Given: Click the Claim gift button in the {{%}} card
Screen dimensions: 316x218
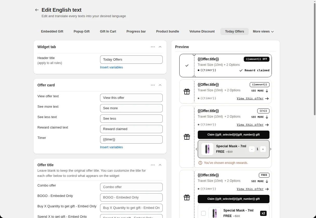Looking at the screenshot, I should [x=234, y=135].
